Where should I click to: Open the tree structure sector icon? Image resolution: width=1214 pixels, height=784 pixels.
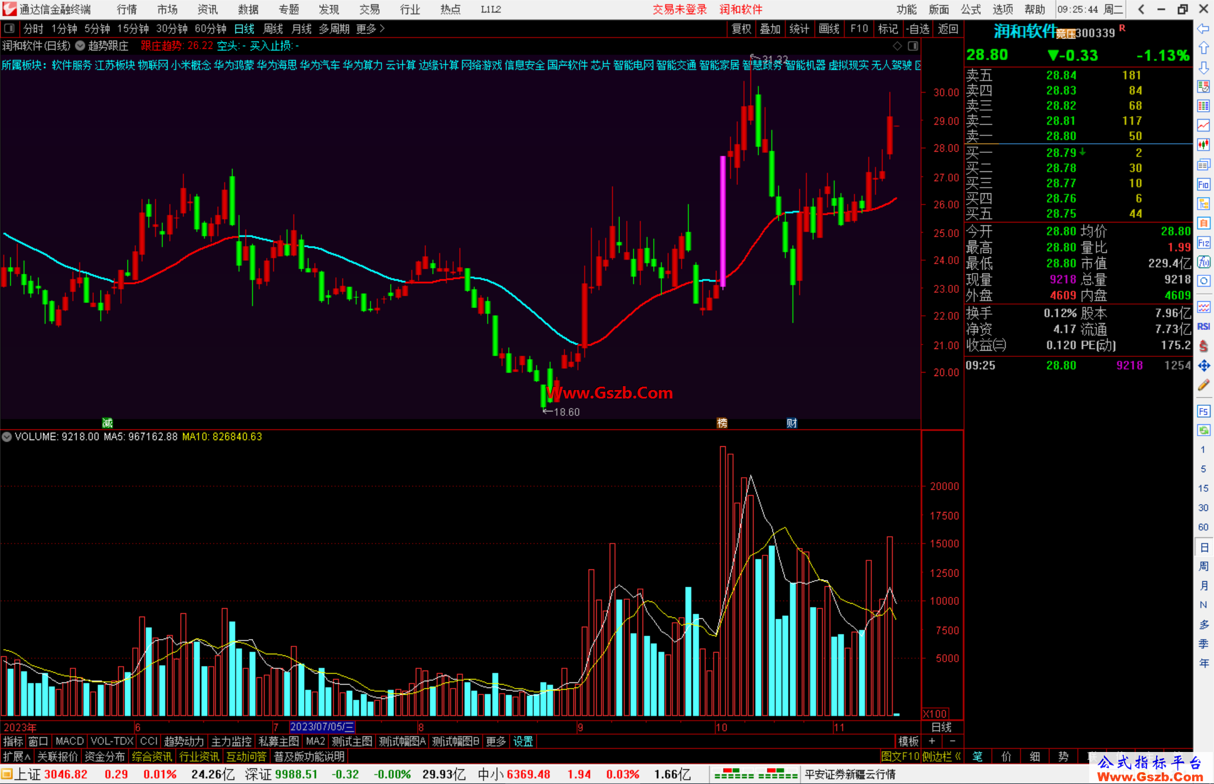(x=1203, y=203)
